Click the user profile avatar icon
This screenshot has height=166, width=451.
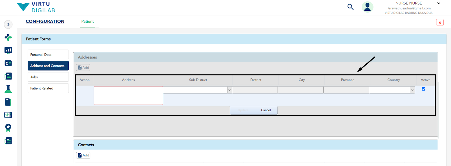coord(367,7)
